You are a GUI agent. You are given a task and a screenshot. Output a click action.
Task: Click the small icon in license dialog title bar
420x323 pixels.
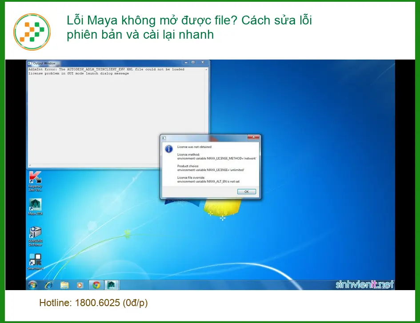[x=164, y=138]
